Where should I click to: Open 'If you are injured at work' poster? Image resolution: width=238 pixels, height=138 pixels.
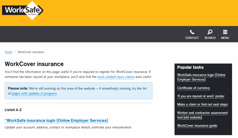pos(201,96)
